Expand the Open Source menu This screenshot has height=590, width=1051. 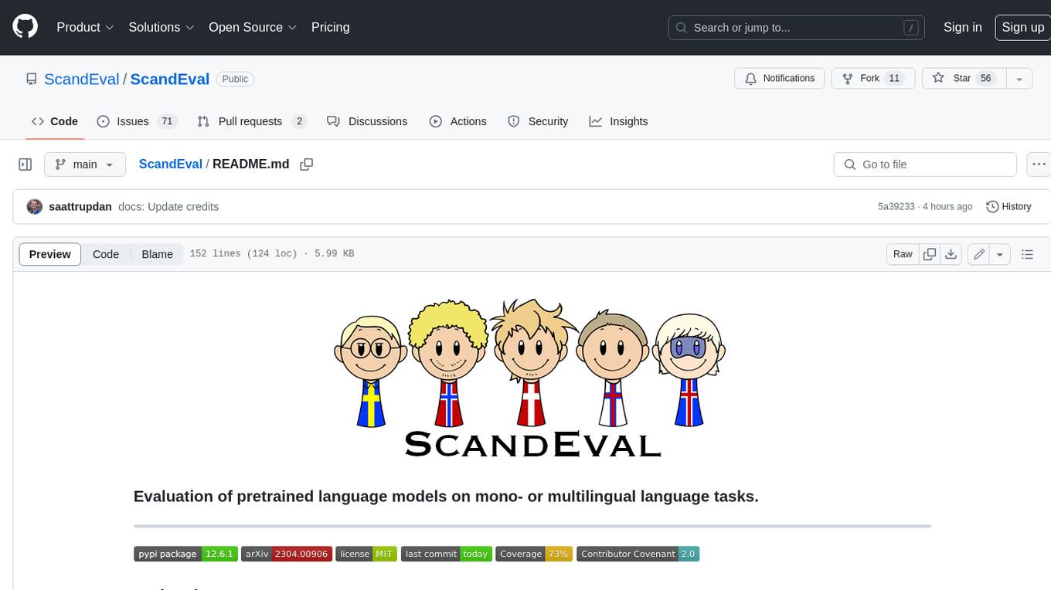click(253, 27)
